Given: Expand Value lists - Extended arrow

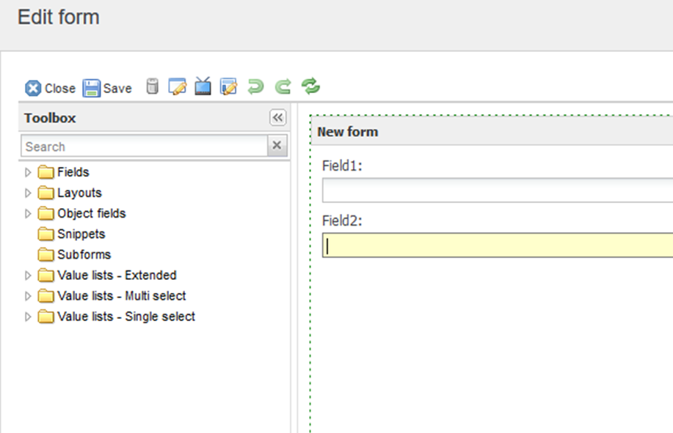Looking at the screenshot, I should [x=28, y=276].
